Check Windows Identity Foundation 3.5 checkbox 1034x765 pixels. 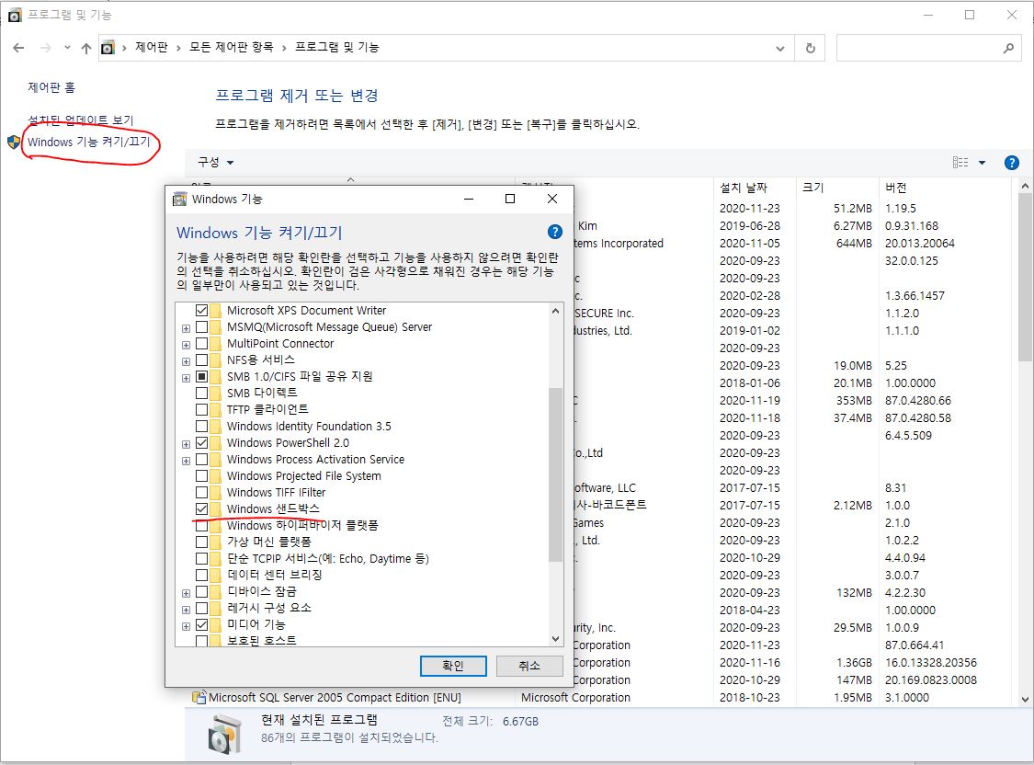tap(202, 426)
